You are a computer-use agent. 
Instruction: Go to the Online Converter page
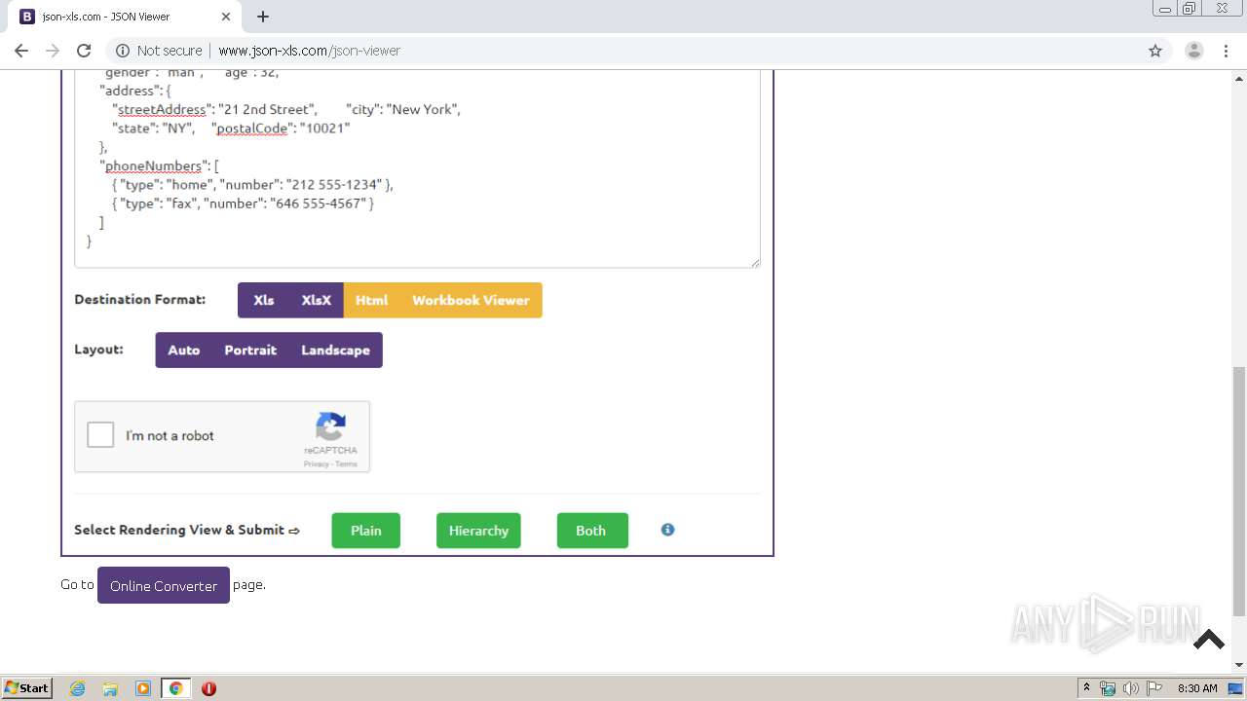coord(164,585)
